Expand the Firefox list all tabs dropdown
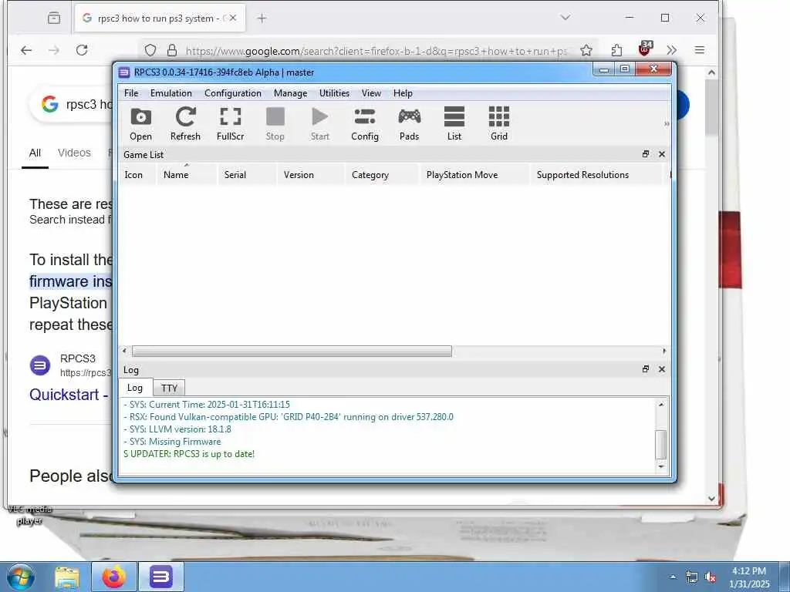Viewport: 790px width, 592px height. [565, 18]
